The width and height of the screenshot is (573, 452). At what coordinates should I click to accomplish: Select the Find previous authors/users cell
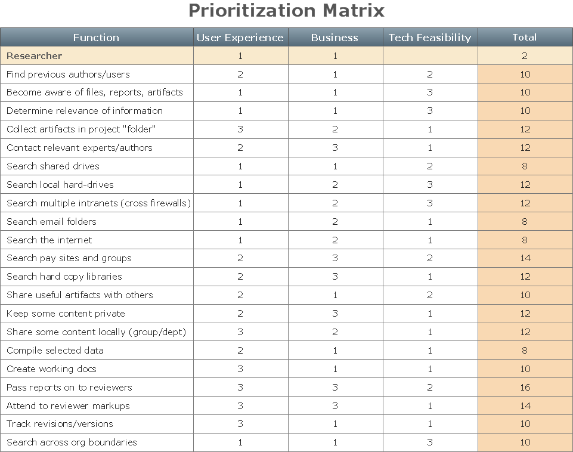coord(68,75)
